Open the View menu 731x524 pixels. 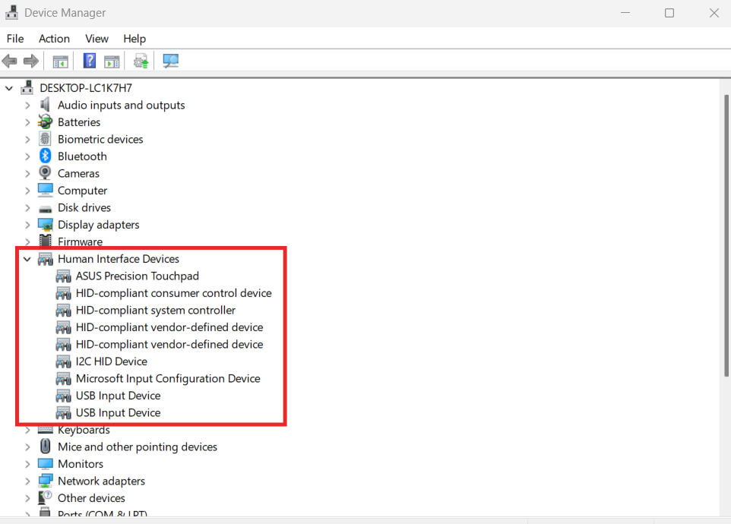(97, 38)
